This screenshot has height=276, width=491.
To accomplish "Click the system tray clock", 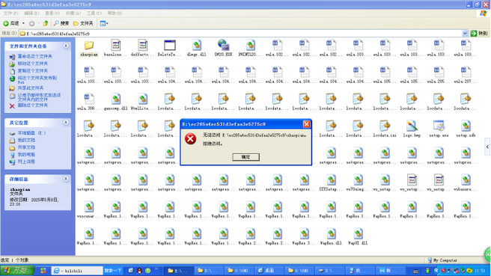I will (x=480, y=271).
